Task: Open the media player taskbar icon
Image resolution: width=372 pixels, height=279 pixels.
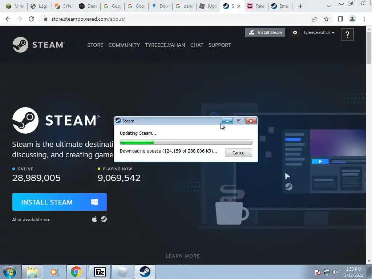Action: pyautogui.click(x=54, y=272)
